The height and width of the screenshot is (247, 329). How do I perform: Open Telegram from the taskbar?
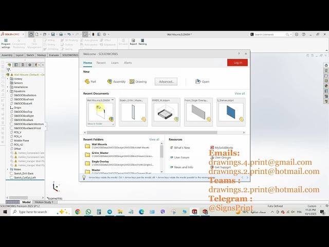[109, 211]
